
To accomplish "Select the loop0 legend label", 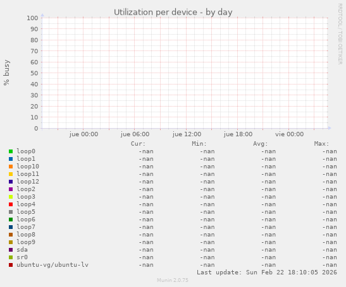I will click(26, 151).
